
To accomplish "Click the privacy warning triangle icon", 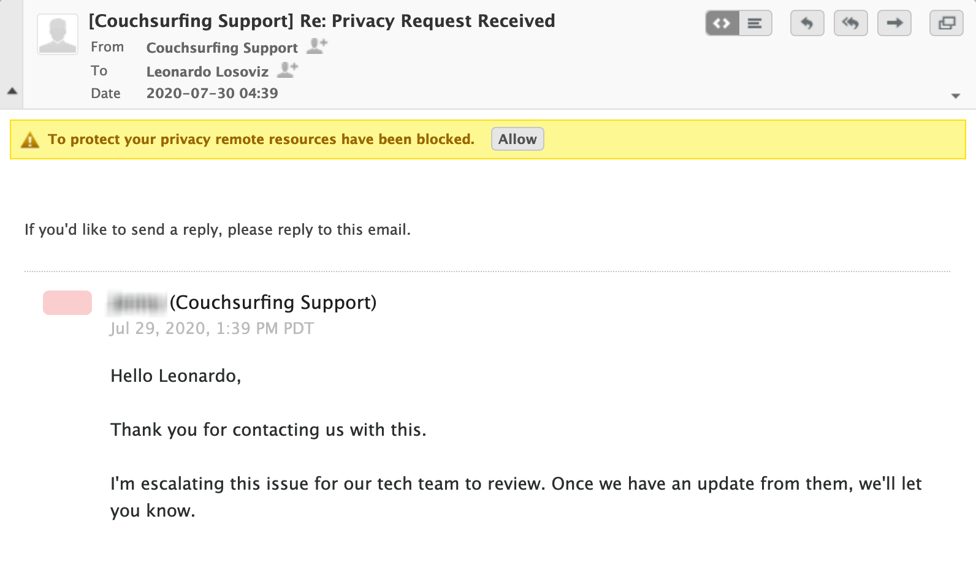I will (x=30, y=140).
